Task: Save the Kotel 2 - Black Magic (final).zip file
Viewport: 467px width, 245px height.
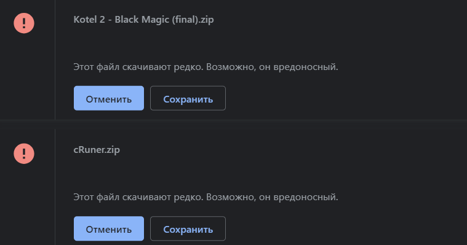Action: (188, 98)
